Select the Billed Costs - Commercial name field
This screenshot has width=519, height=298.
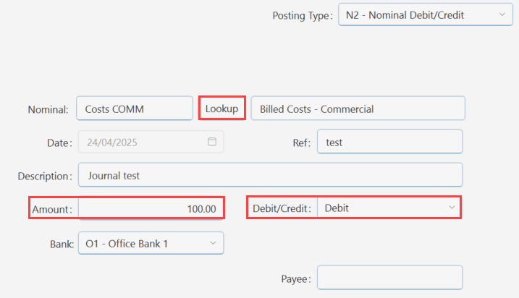[358, 108]
